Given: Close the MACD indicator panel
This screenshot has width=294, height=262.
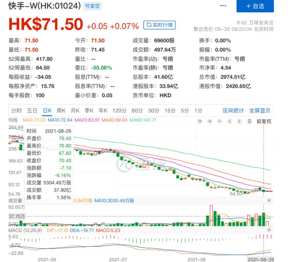Looking at the screenshot, I should coord(269,230).
